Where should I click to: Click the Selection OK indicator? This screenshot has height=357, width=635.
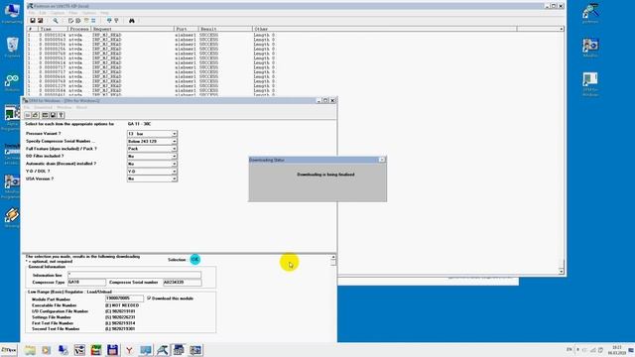[195, 260]
